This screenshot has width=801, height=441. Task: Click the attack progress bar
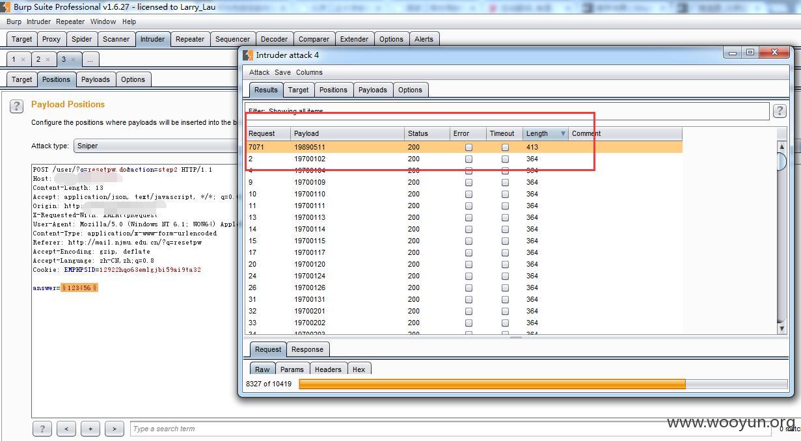click(543, 384)
